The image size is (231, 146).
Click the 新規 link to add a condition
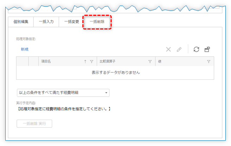click(x=25, y=49)
